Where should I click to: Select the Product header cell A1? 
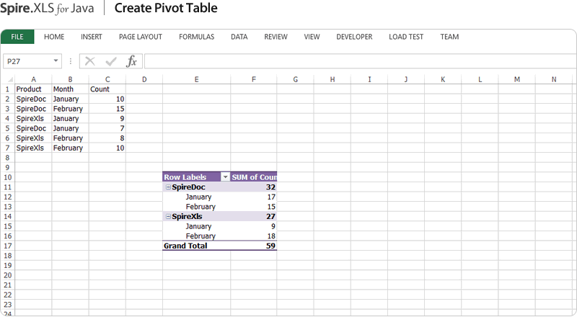point(33,89)
